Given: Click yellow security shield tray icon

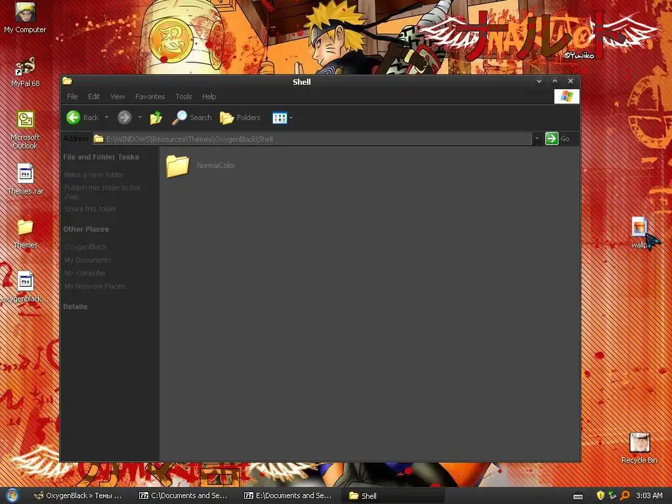Looking at the screenshot, I should (600, 495).
